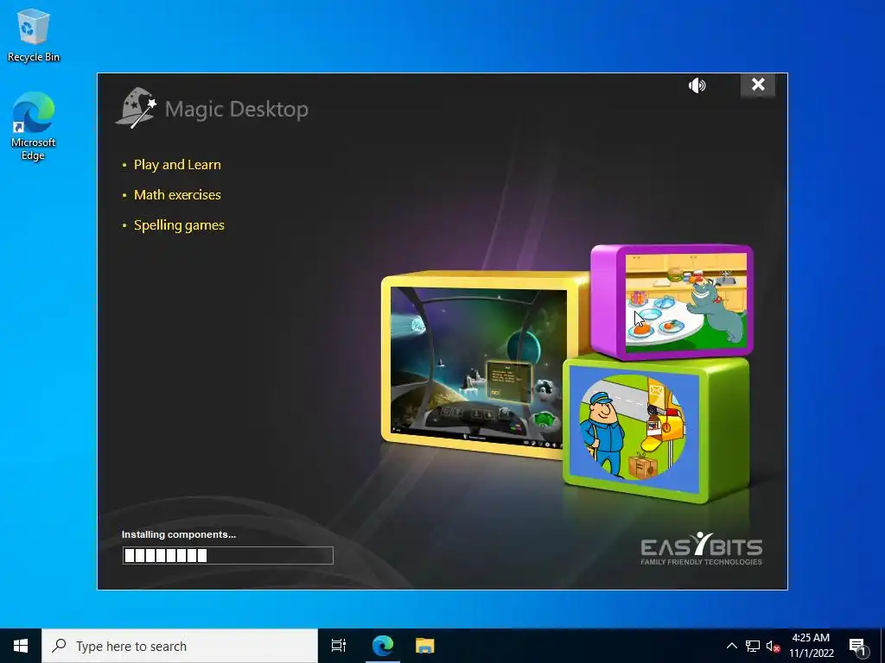Click the 'Installing components...' status text
Image resolution: width=885 pixels, height=663 pixels.
pyautogui.click(x=179, y=534)
